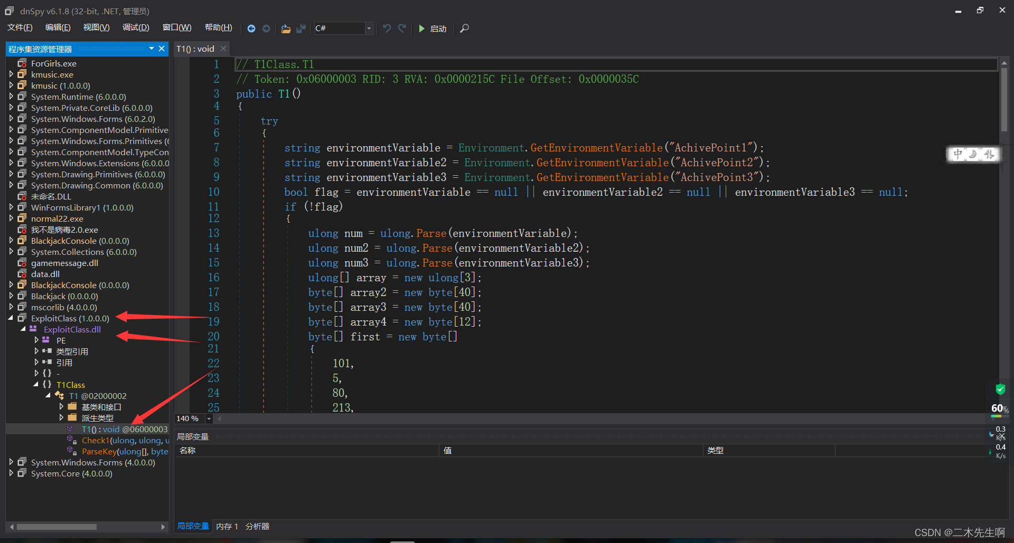Open the 编辑(E) menu
1014x543 pixels.
58,27
